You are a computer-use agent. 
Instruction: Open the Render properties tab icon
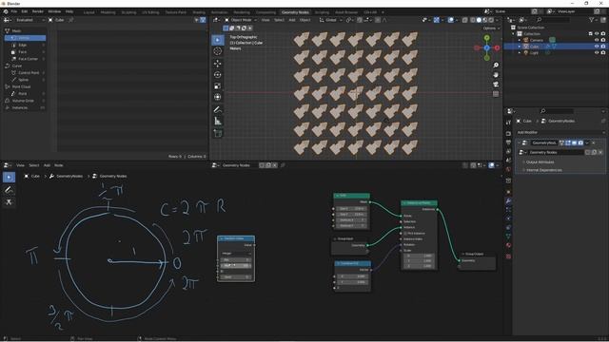(508, 133)
